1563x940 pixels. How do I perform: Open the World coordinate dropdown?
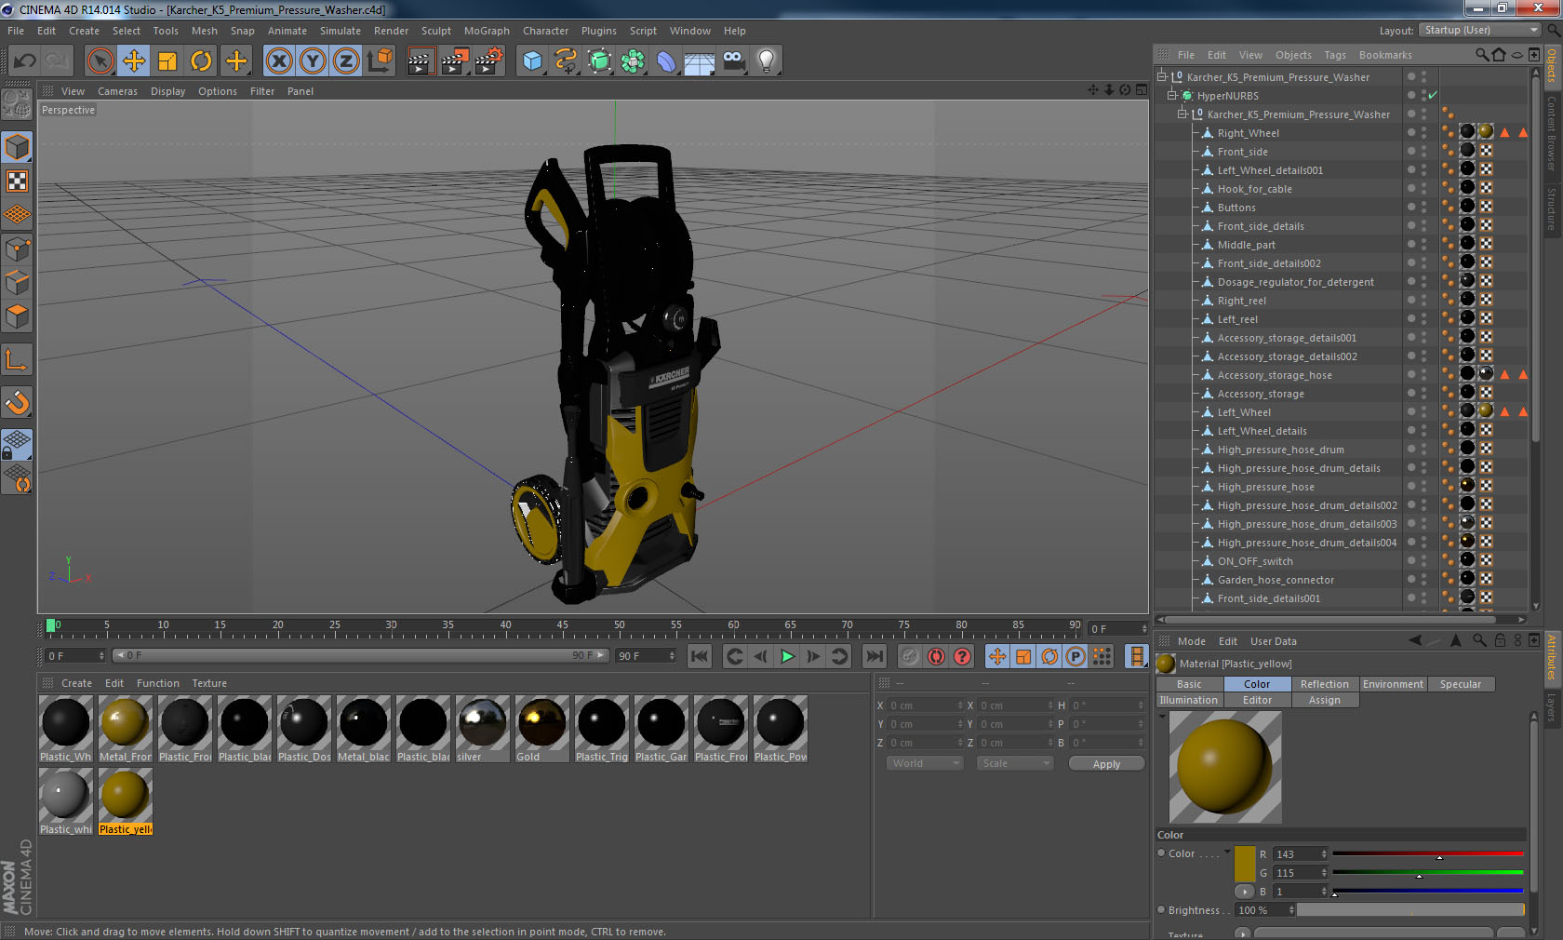point(925,763)
